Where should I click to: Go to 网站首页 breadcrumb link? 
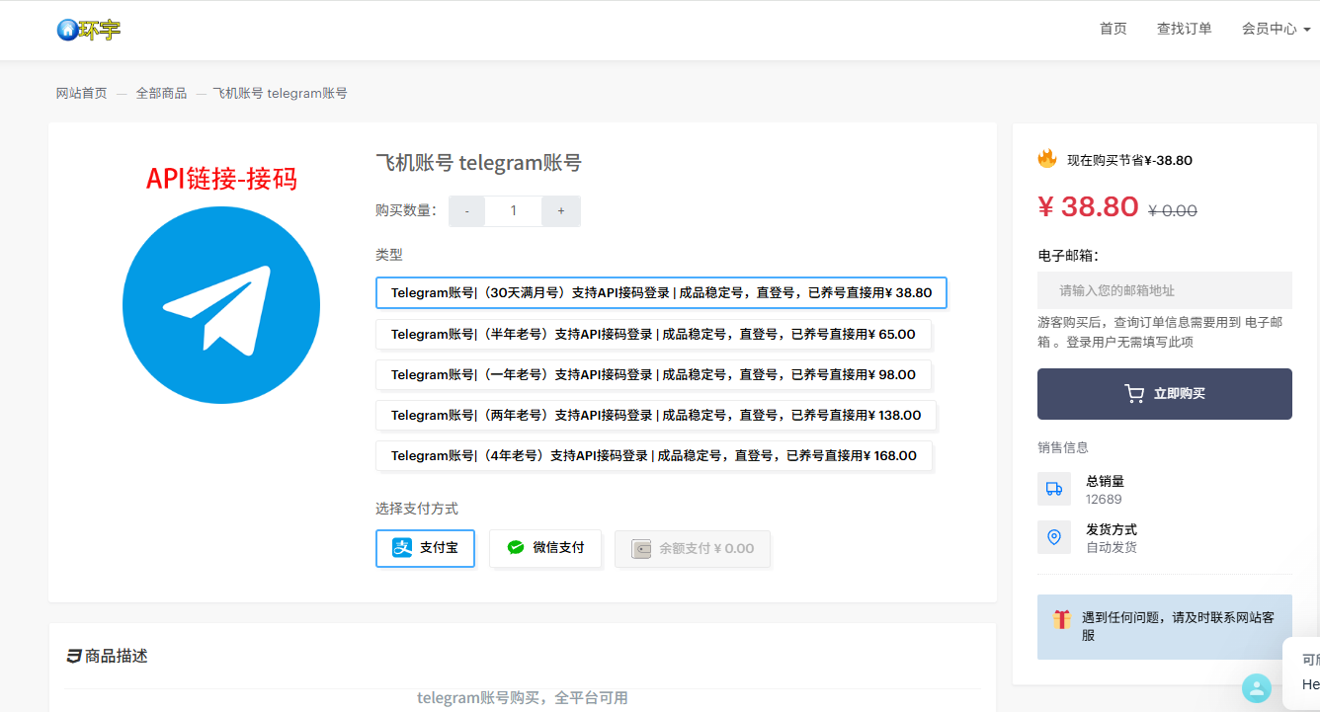coord(81,93)
